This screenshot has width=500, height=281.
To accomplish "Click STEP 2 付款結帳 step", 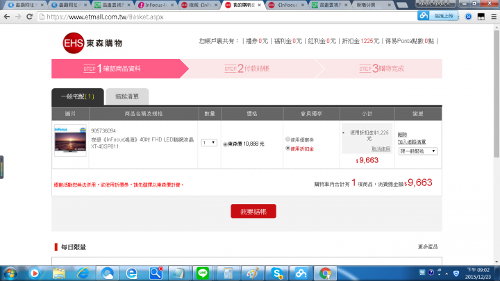I will pyautogui.click(x=247, y=69).
